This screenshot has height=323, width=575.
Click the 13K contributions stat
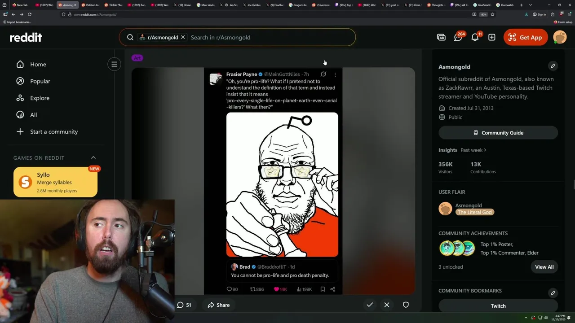click(483, 167)
